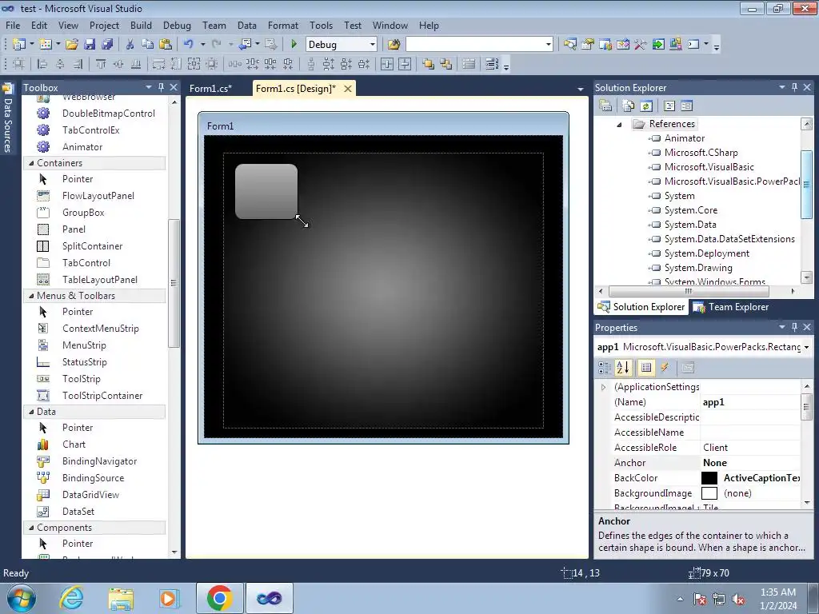Collapse the References tree node
The image size is (819, 614).
(620, 124)
